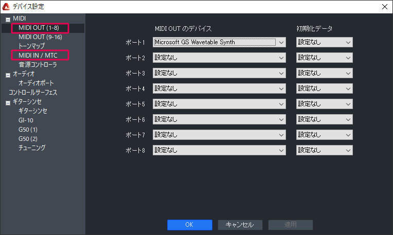Open ポート1 初期化データ dropdown
The width and height of the screenshot is (393, 235).
point(324,43)
